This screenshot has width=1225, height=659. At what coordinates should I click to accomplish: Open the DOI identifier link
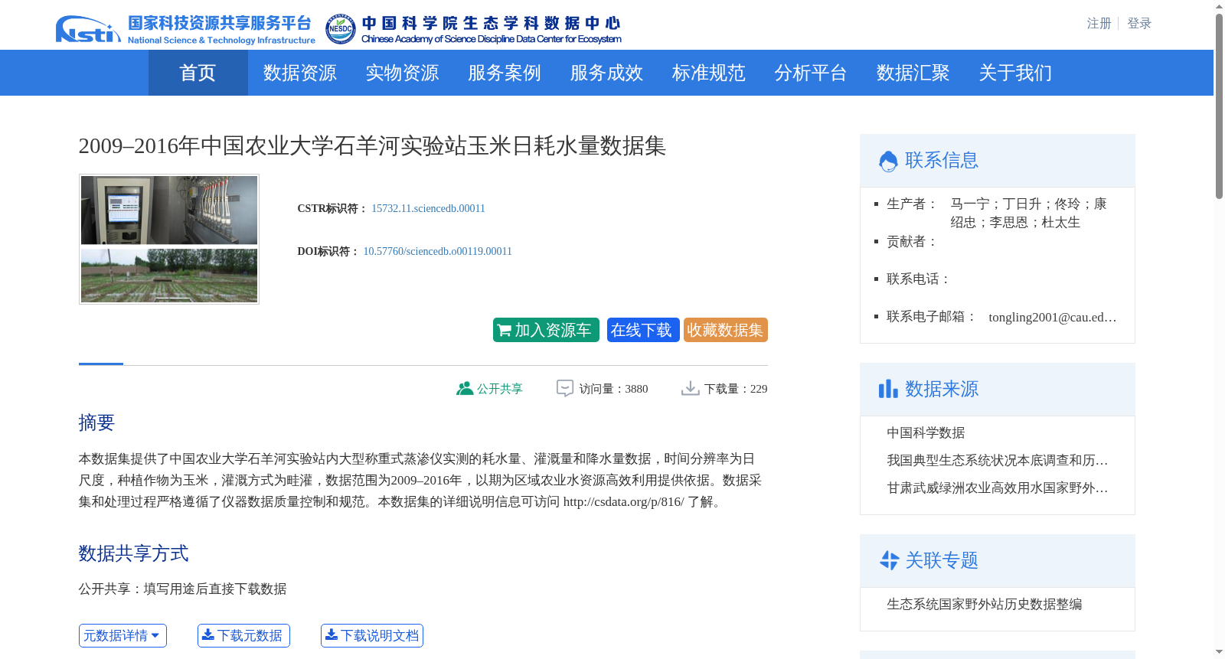[x=437, y=251]
